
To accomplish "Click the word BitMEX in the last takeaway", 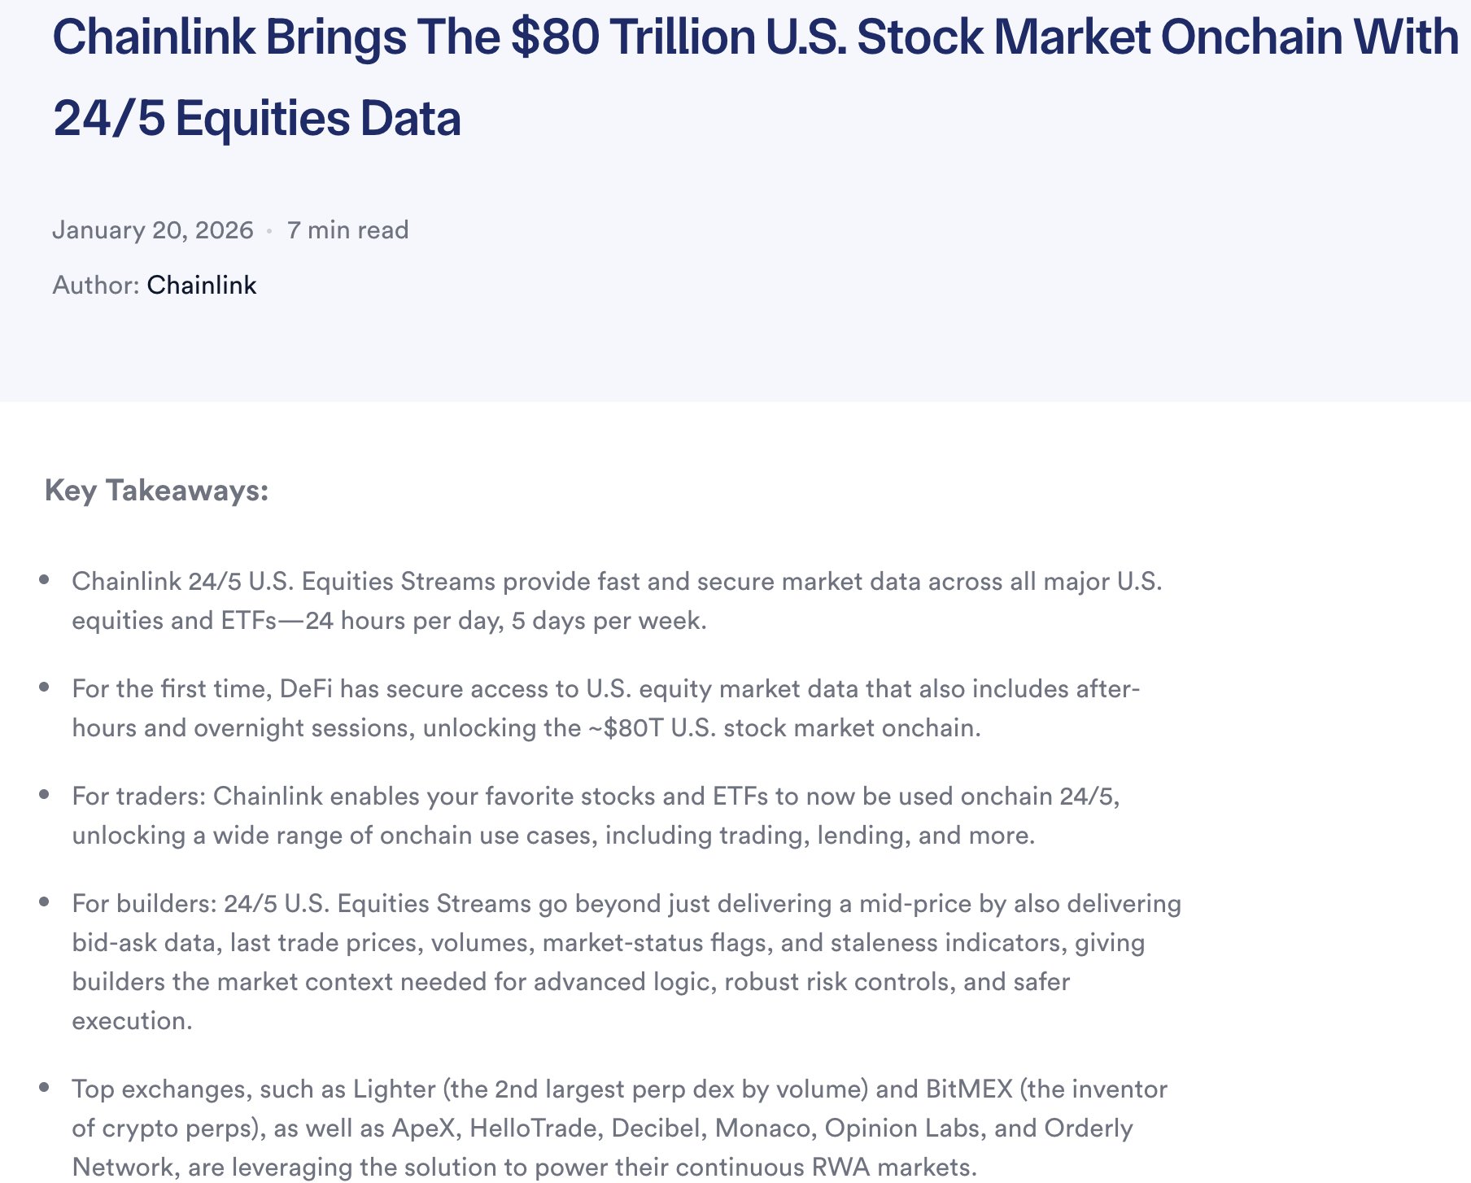I will click(968, 1089).
